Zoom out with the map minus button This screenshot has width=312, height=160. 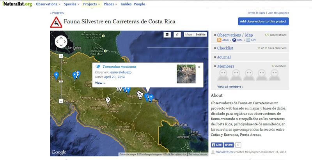click(61, 101)
